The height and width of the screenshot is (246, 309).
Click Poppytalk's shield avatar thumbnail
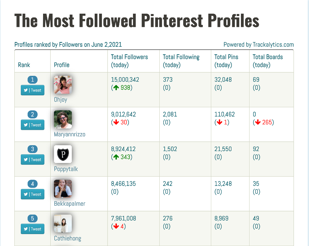63,154
